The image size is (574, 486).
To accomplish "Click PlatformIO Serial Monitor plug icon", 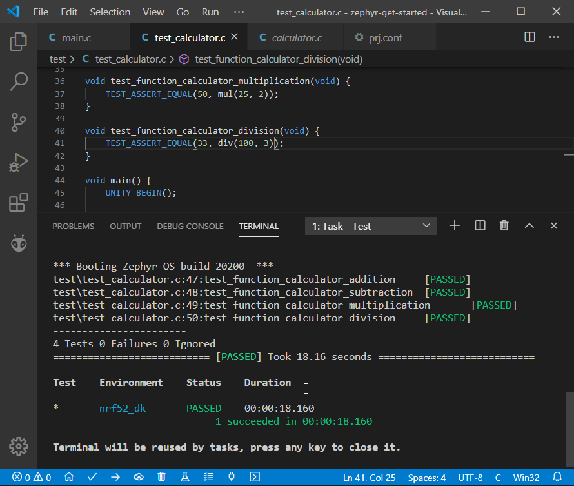I will click(x=232, y=477).
